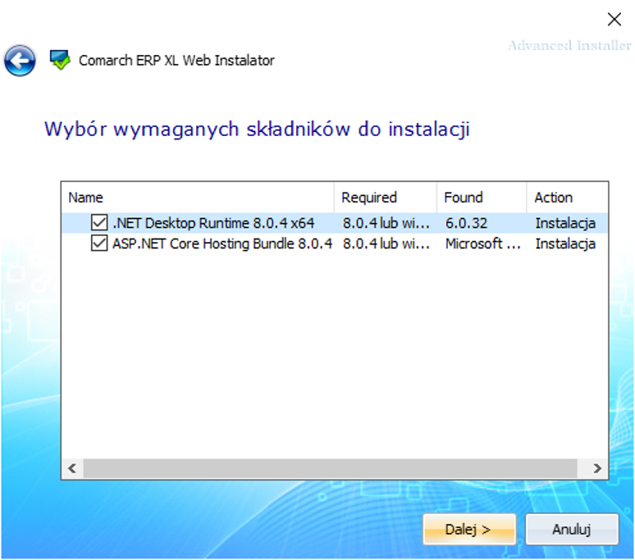Click the found version 6.0.32
Viewport: 635px width, 560px height.
[x=466, y=223]
